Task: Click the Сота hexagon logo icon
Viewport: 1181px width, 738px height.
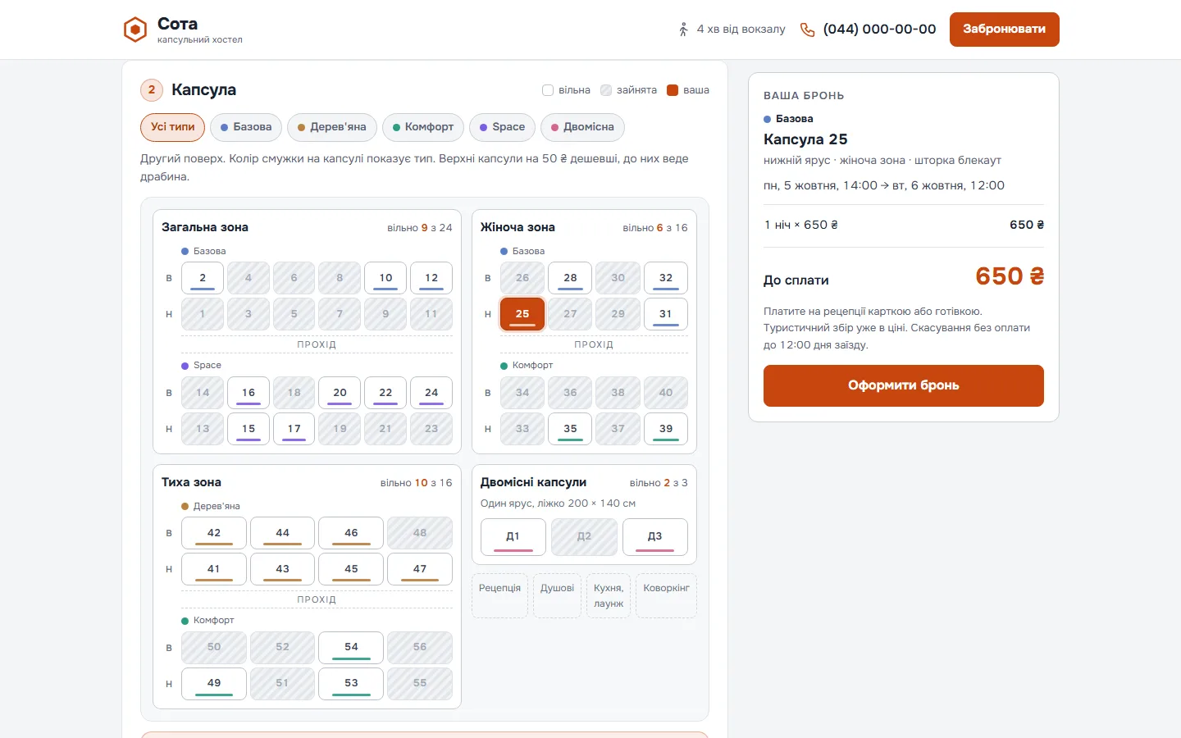Action: (135, 30)
